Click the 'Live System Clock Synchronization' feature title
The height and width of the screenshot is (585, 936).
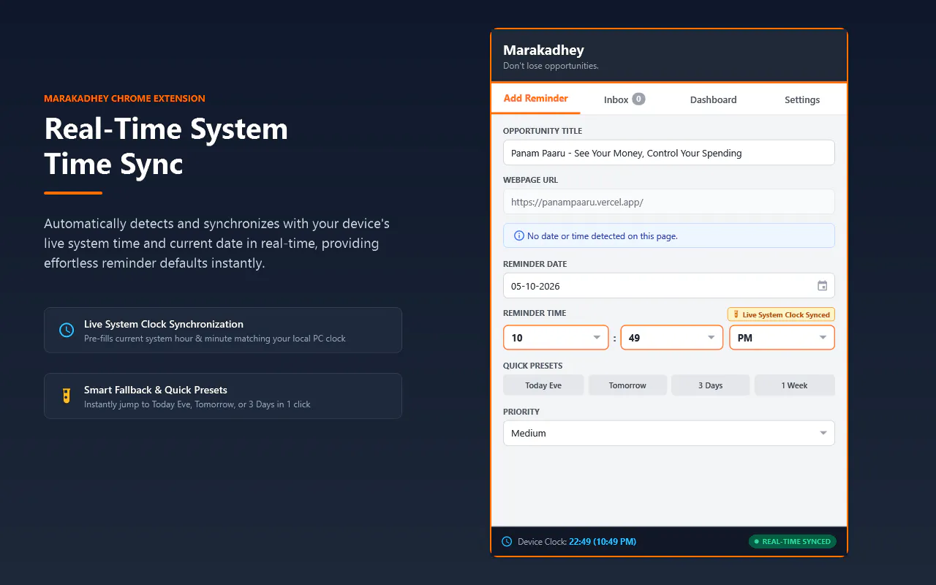pyautogui.click(x=164, y=324)
